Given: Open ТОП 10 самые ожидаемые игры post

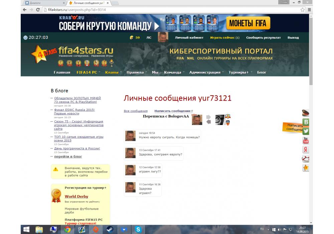Looking at the screenshot, I should coord(78,138).
